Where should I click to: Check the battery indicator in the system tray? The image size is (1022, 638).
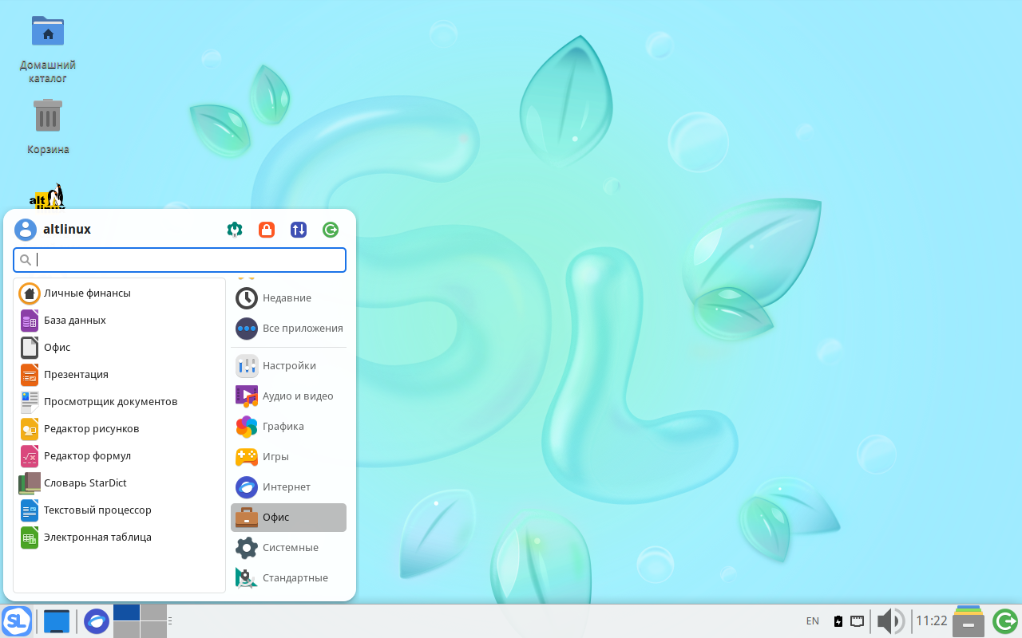[838, 620]
